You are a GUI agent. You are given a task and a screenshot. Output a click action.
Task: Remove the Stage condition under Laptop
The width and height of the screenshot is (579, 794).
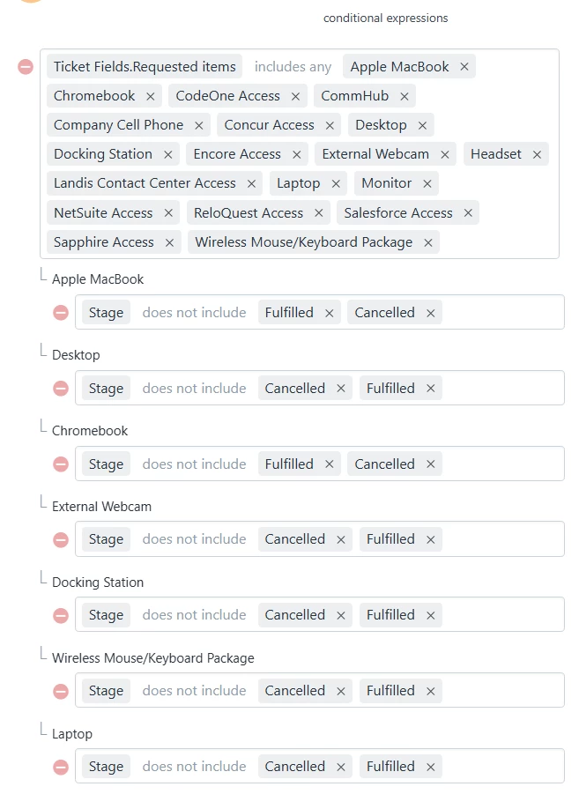pyautogui.click(x=61, y=768)
